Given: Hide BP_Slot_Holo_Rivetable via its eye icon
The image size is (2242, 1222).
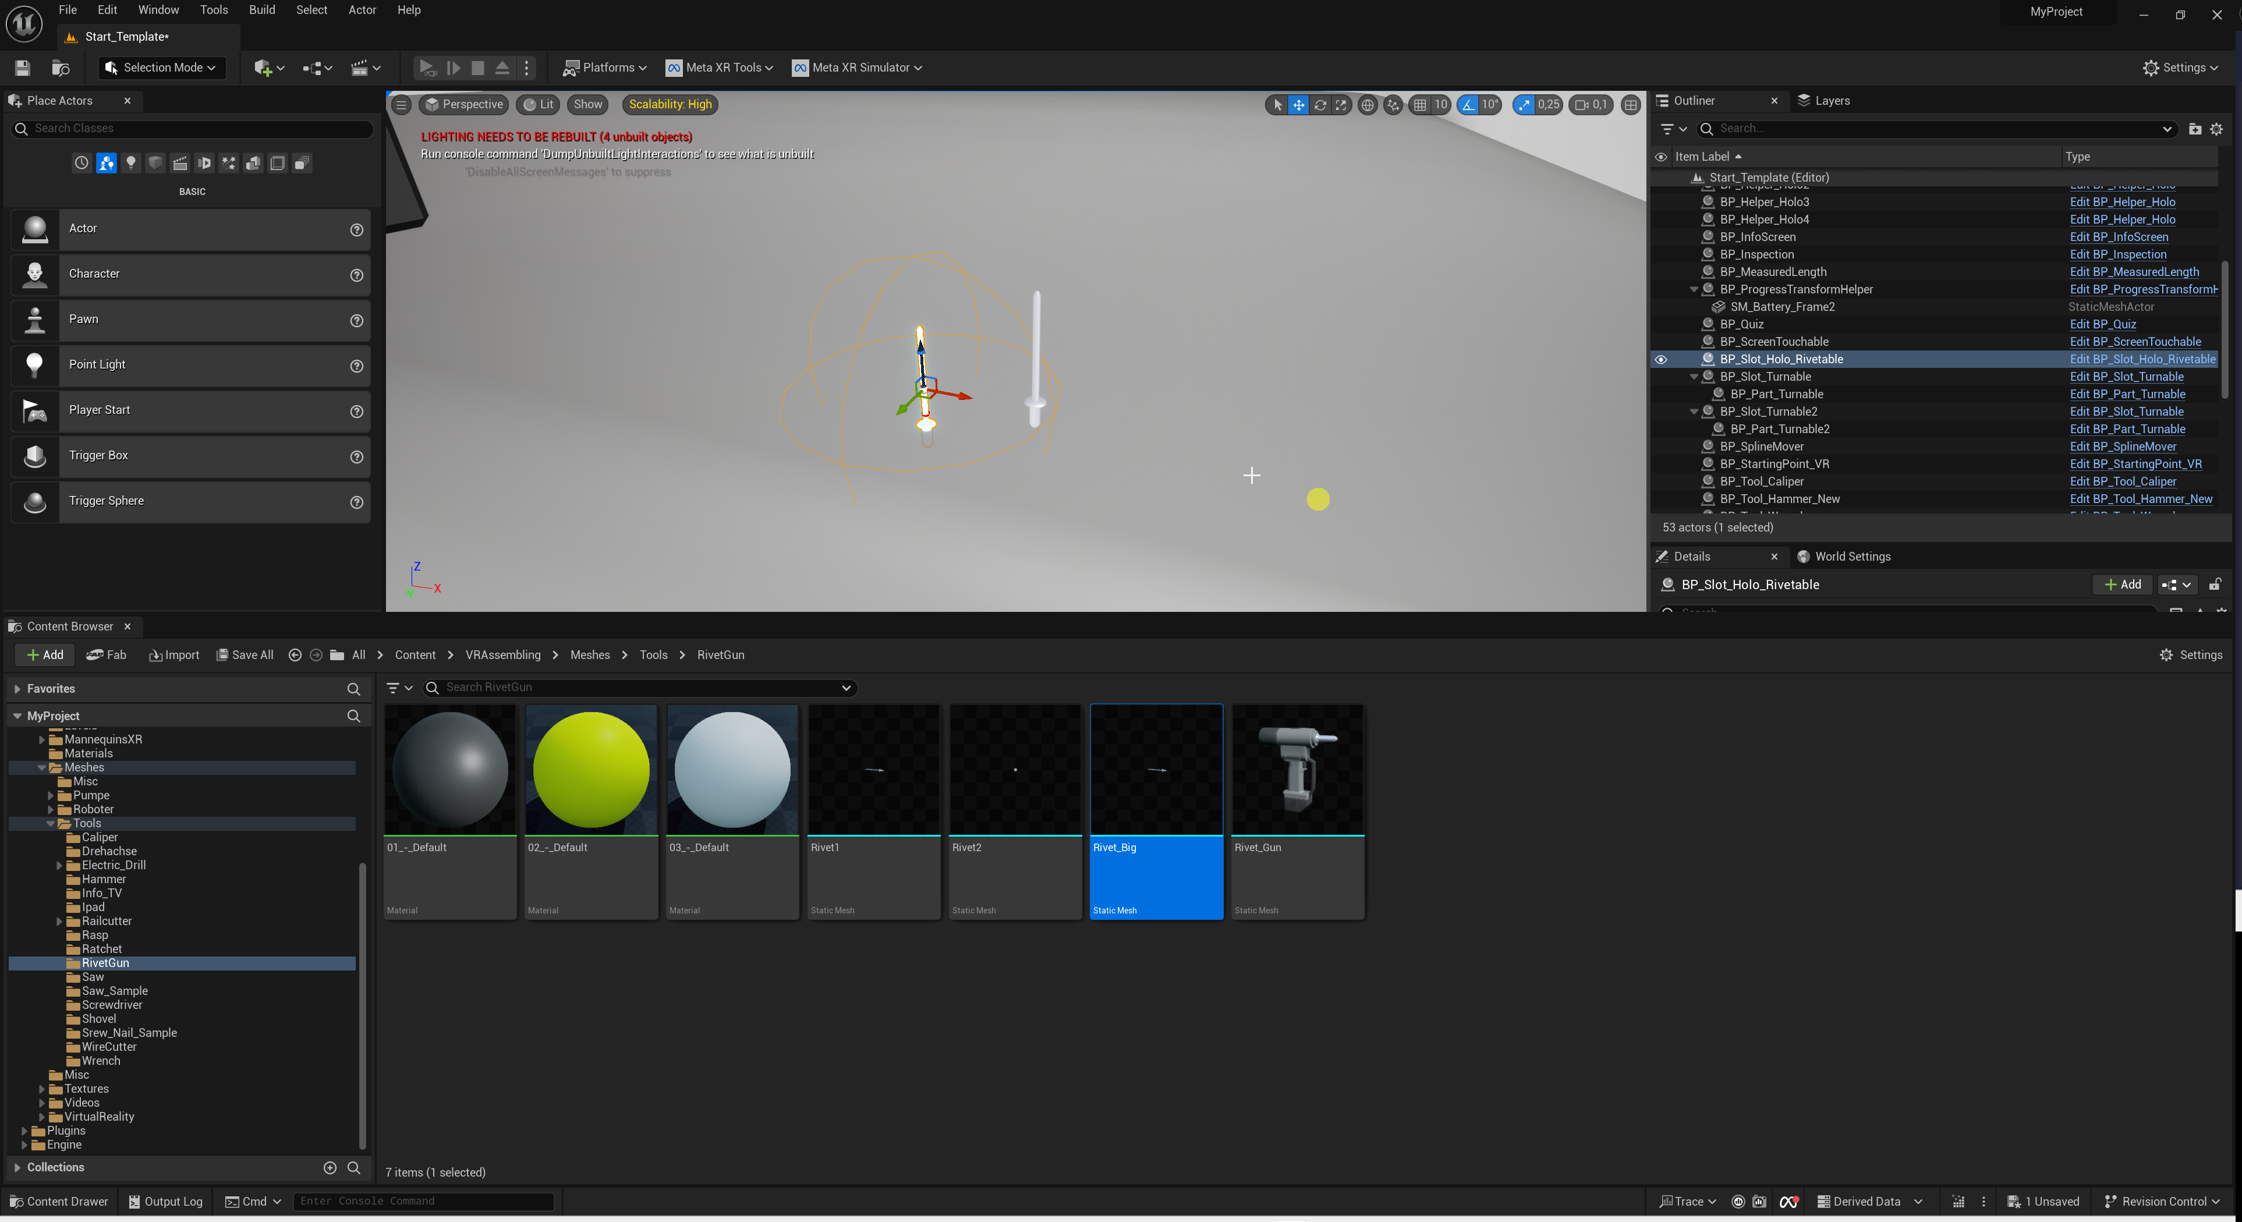Looking at the screenshot, I should (1660, 359).
